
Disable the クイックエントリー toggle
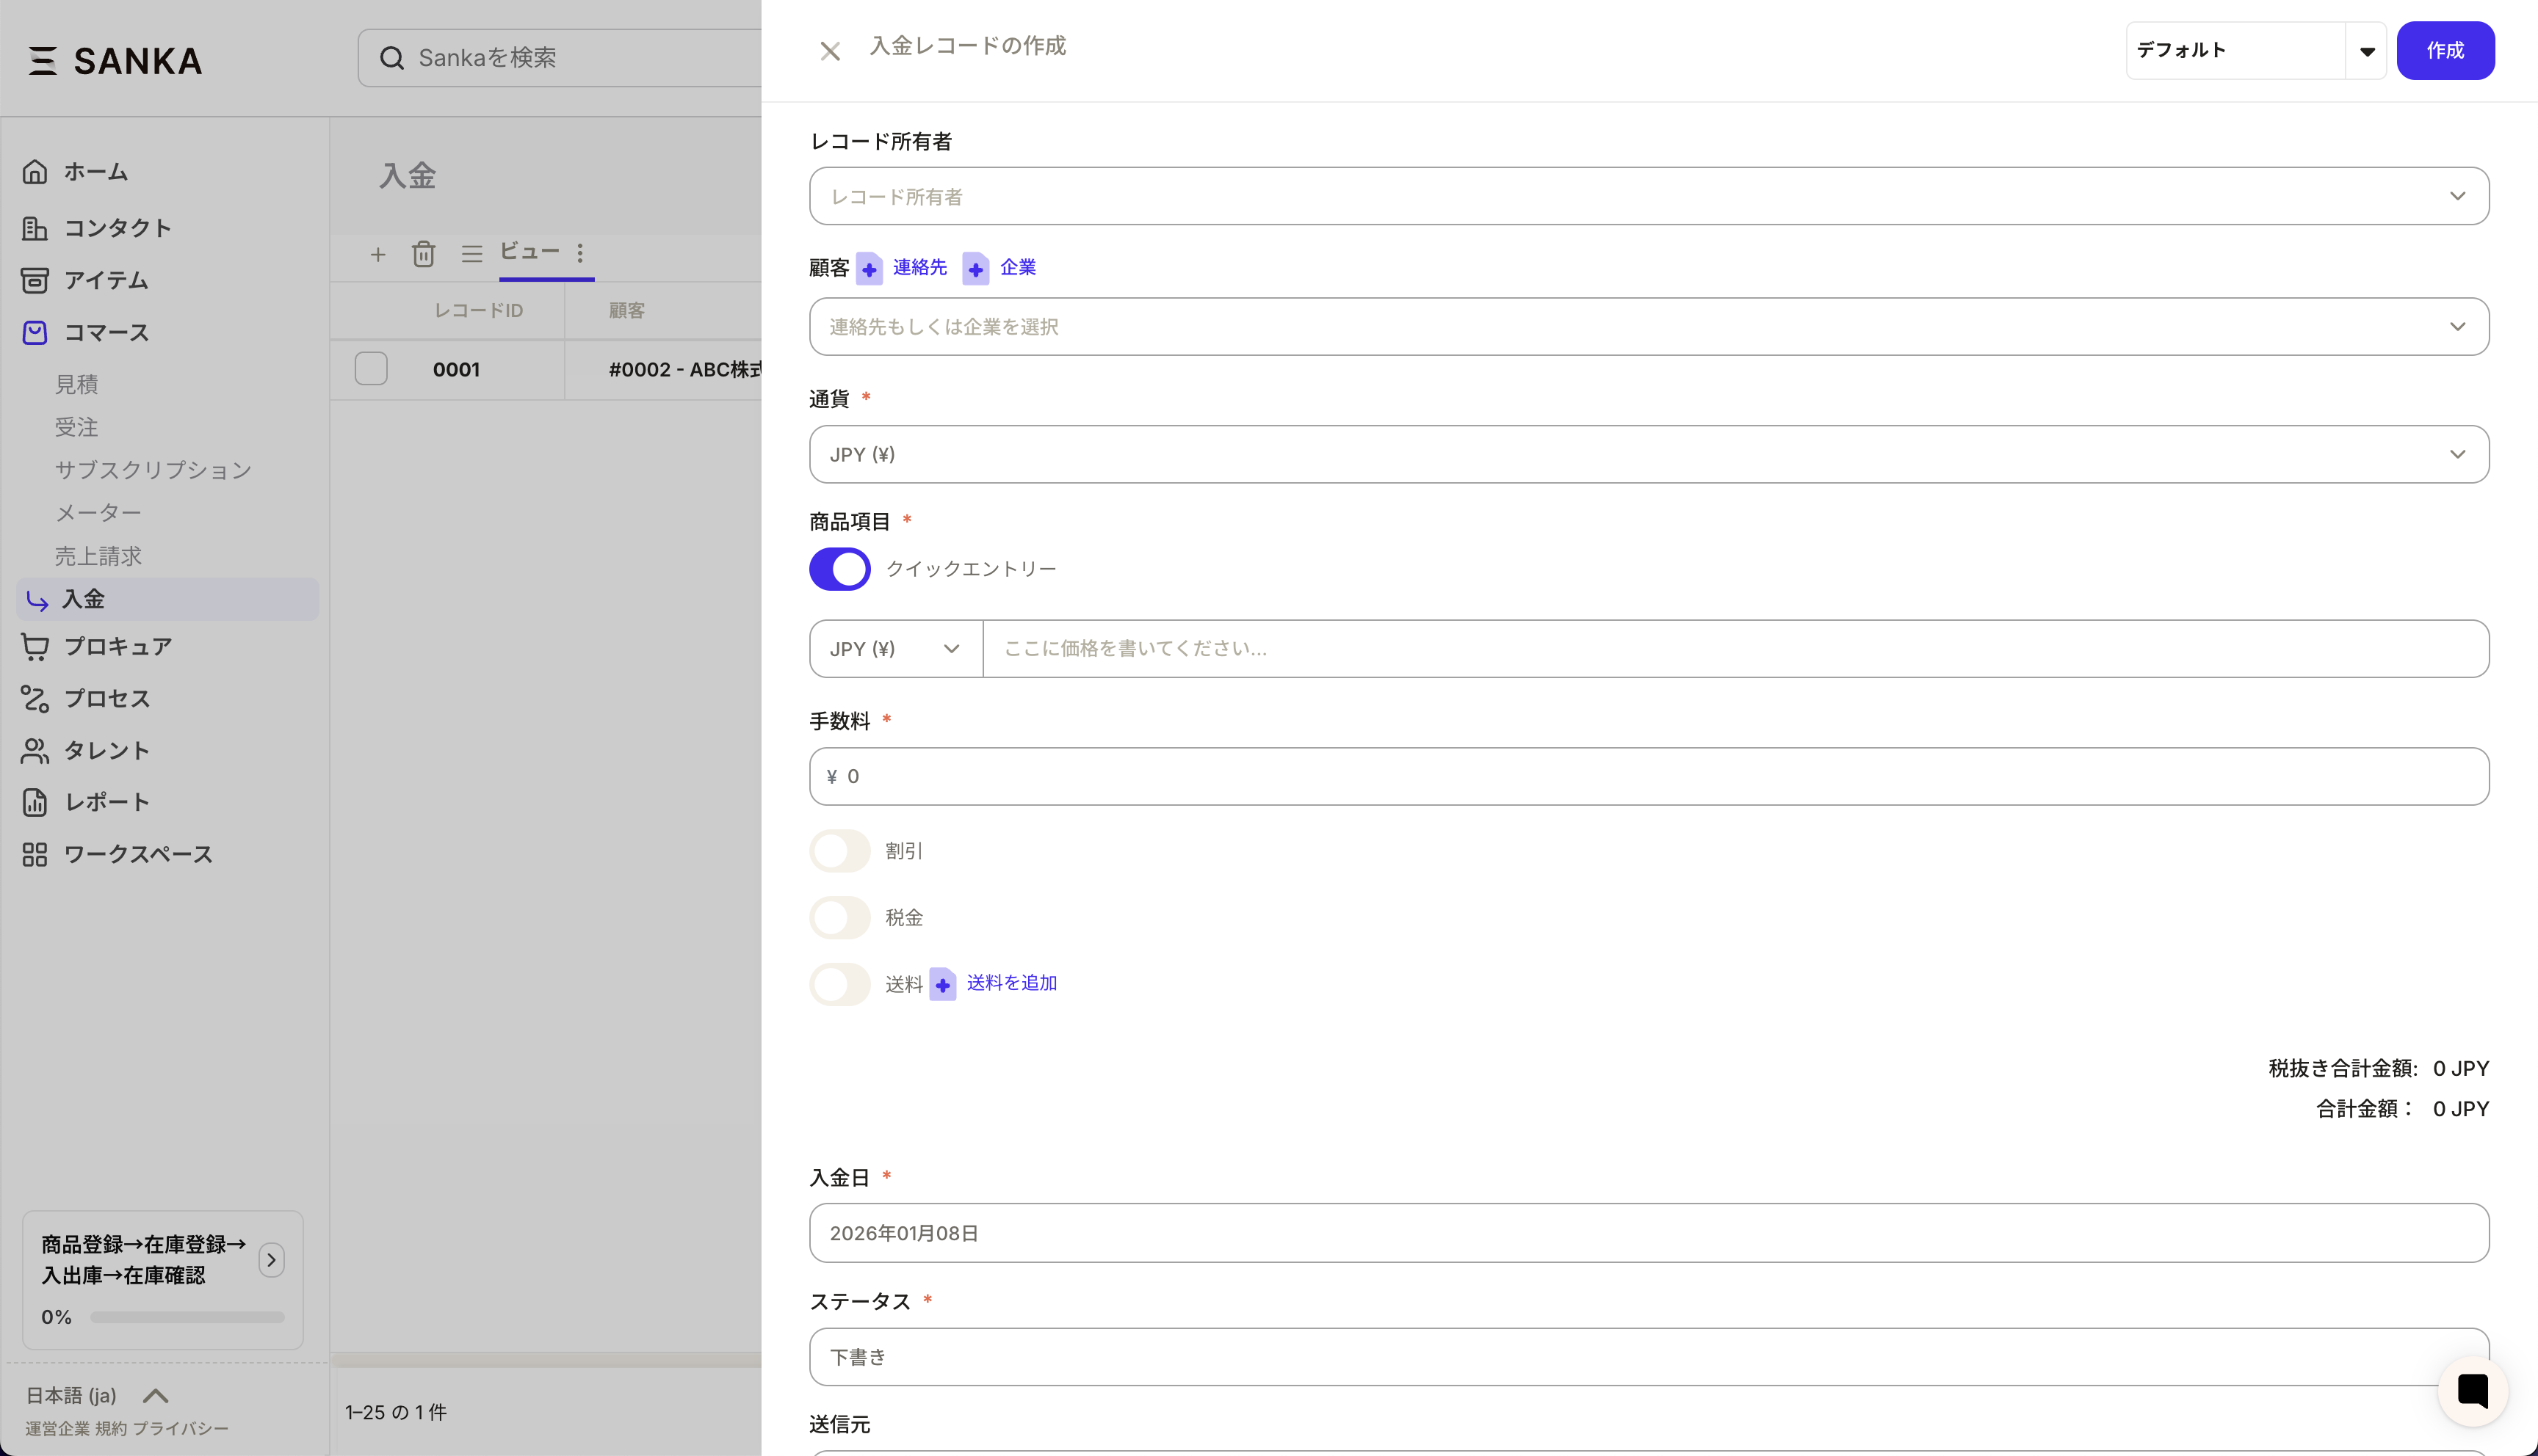tap(839, 569)
